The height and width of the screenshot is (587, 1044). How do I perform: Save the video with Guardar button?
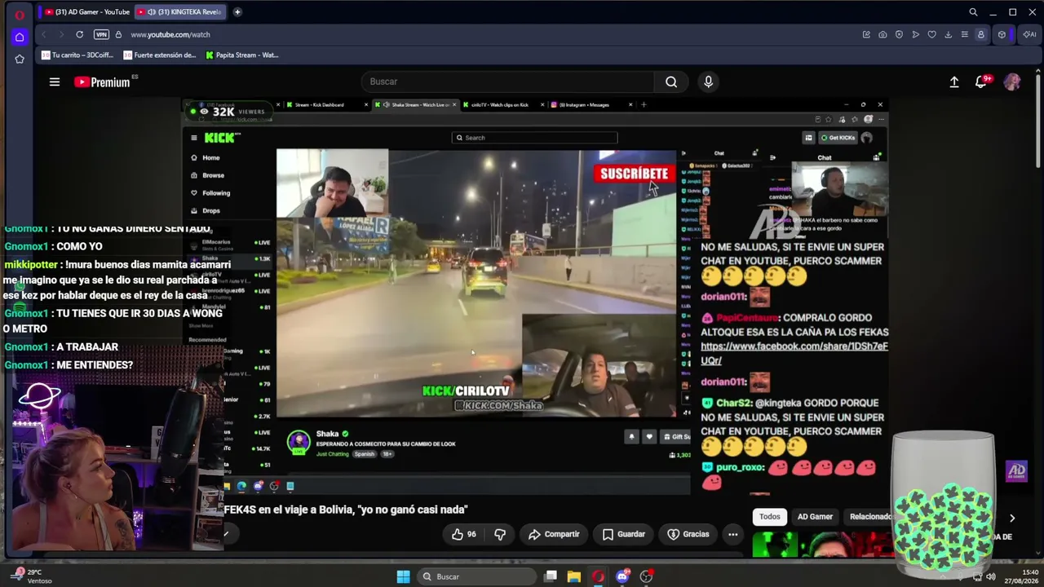[x=624, y=534]
